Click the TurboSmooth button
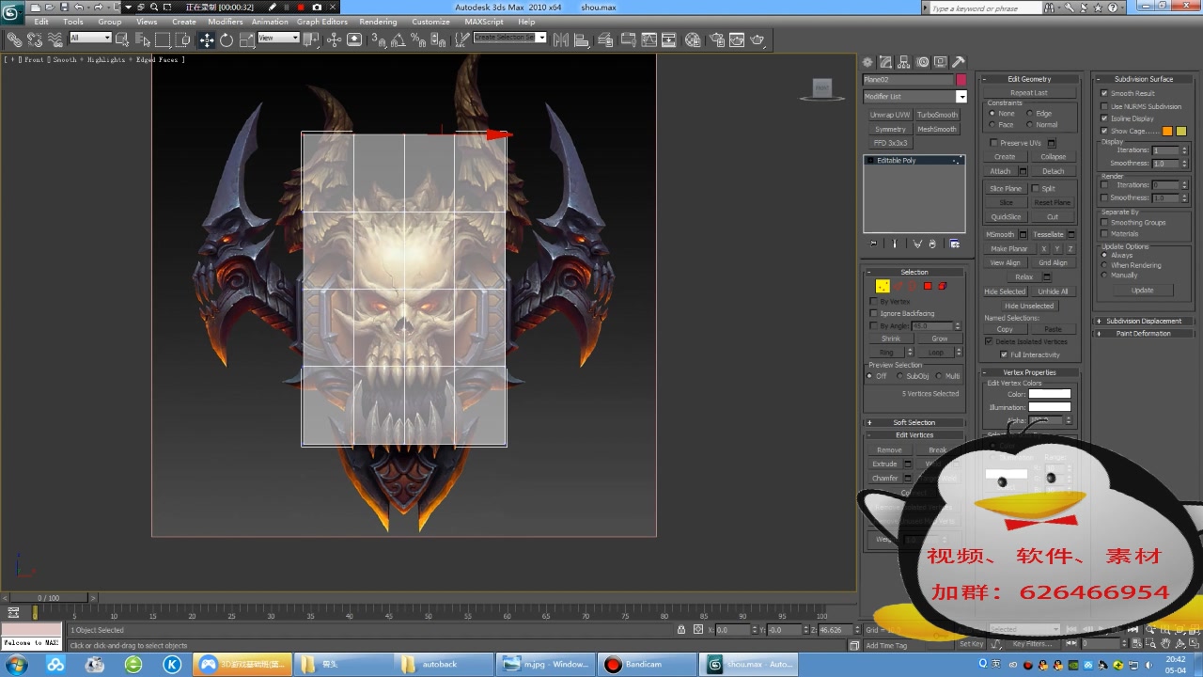The image size is (1203, 677). (x=937, y=114)
